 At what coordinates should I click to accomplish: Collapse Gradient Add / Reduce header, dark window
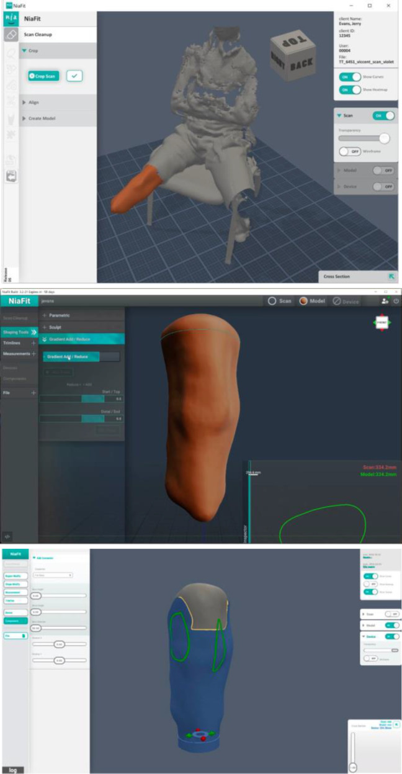[81, 339]
